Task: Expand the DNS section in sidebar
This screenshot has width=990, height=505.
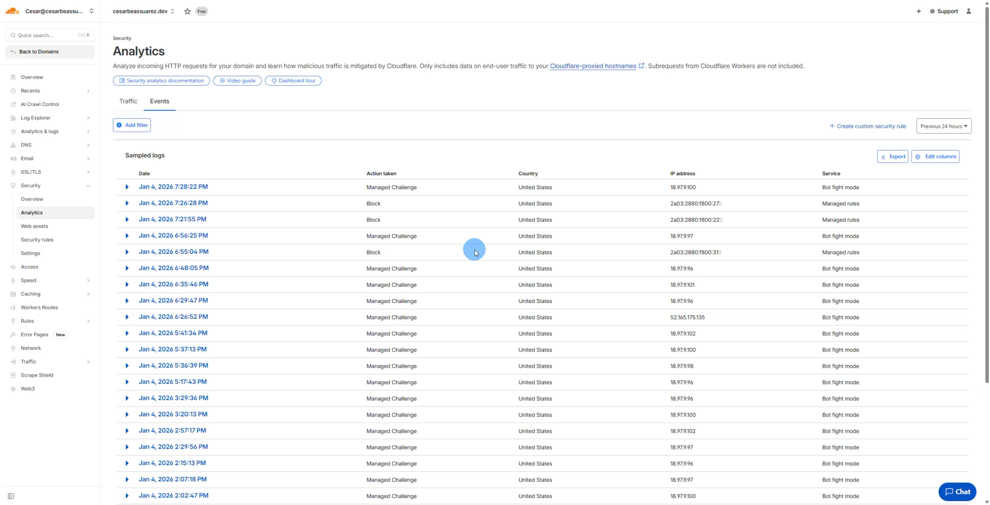Action: click(x=88, y=145)
